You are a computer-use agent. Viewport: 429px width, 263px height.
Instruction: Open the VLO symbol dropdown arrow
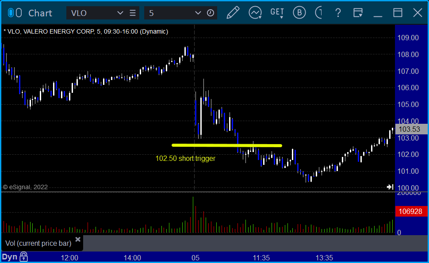(x=120, y=13)
